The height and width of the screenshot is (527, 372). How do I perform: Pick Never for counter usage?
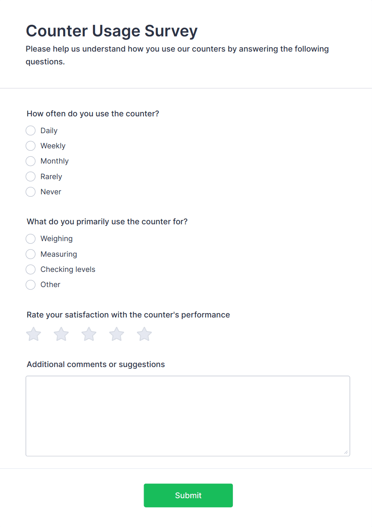(x=30, y=192)
